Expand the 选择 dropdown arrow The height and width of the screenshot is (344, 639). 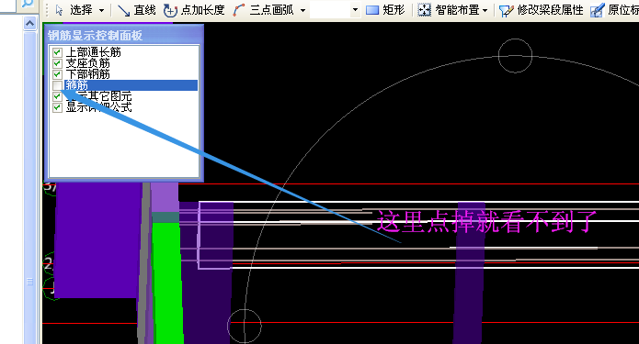[x=101, y=11]
